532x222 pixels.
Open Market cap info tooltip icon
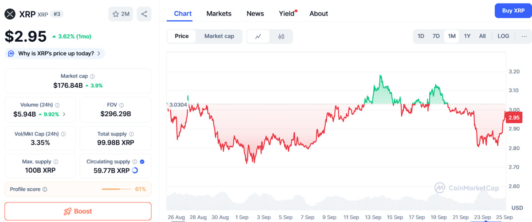click(x=92, y=77)
